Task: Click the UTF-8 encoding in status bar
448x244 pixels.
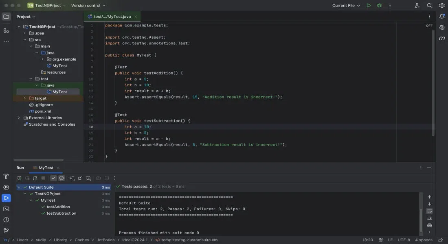Action: point(404,240)
